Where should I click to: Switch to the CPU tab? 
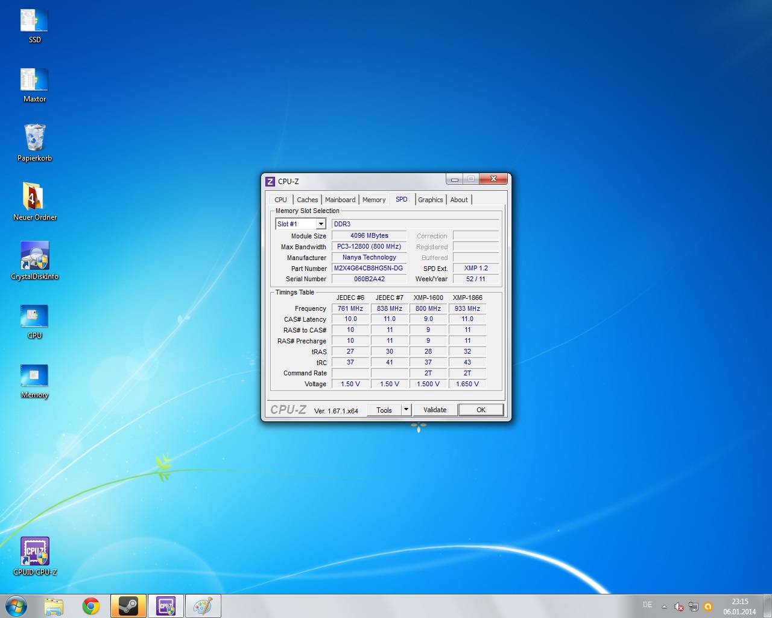pyautogui.click(x=280, y=200)
